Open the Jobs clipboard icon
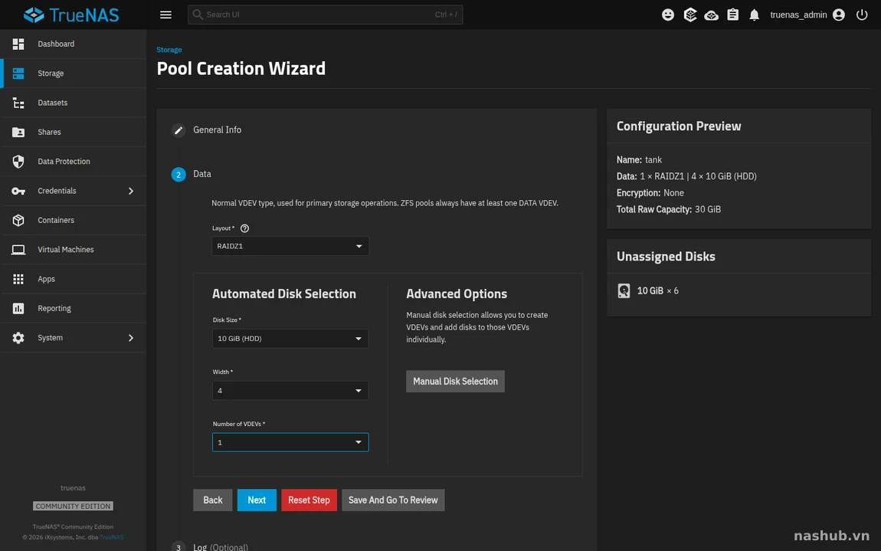Screen dimensions: 881x551 tap(732, 15)
